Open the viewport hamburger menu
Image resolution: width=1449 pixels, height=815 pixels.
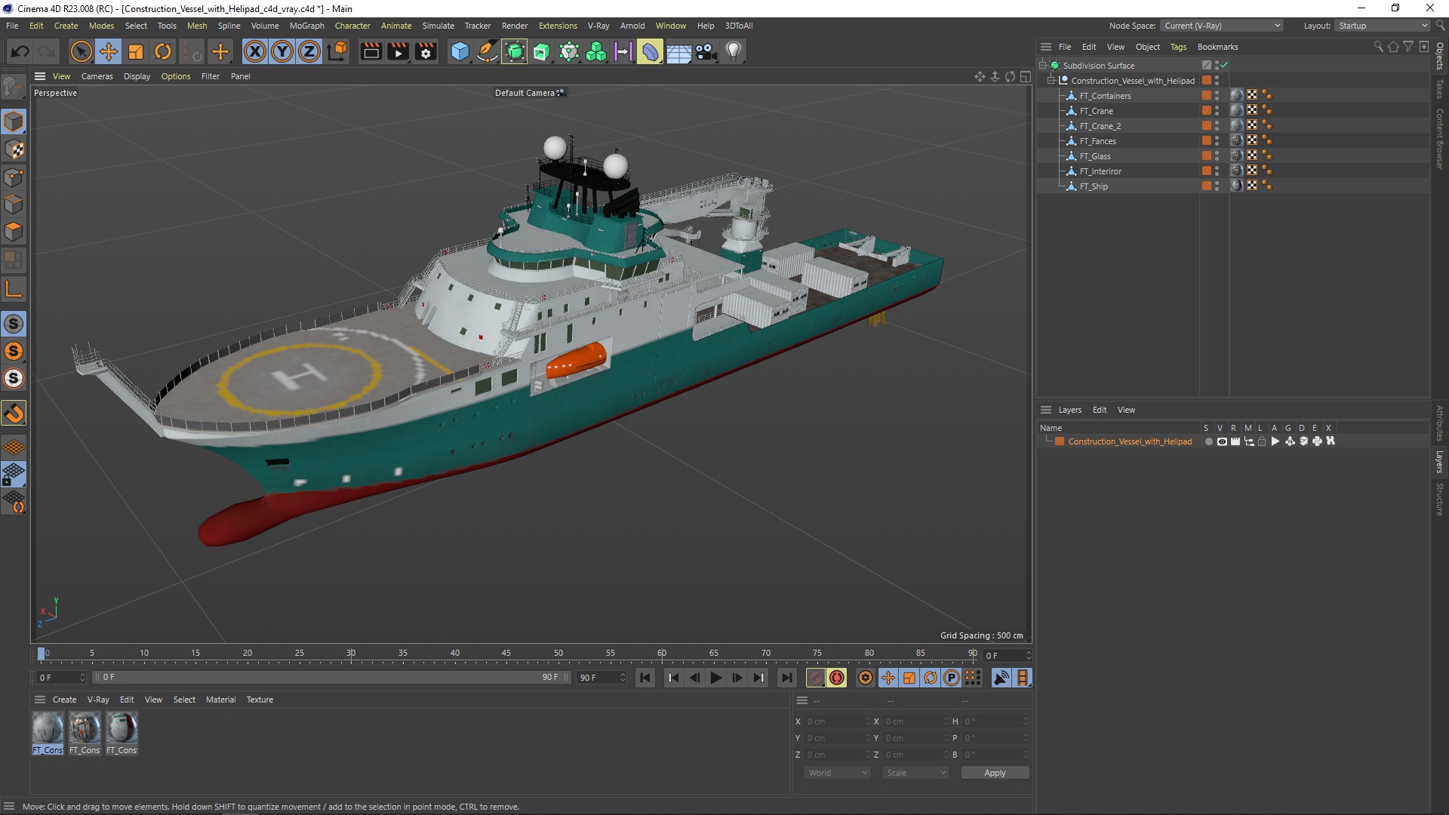coord(40,76)
